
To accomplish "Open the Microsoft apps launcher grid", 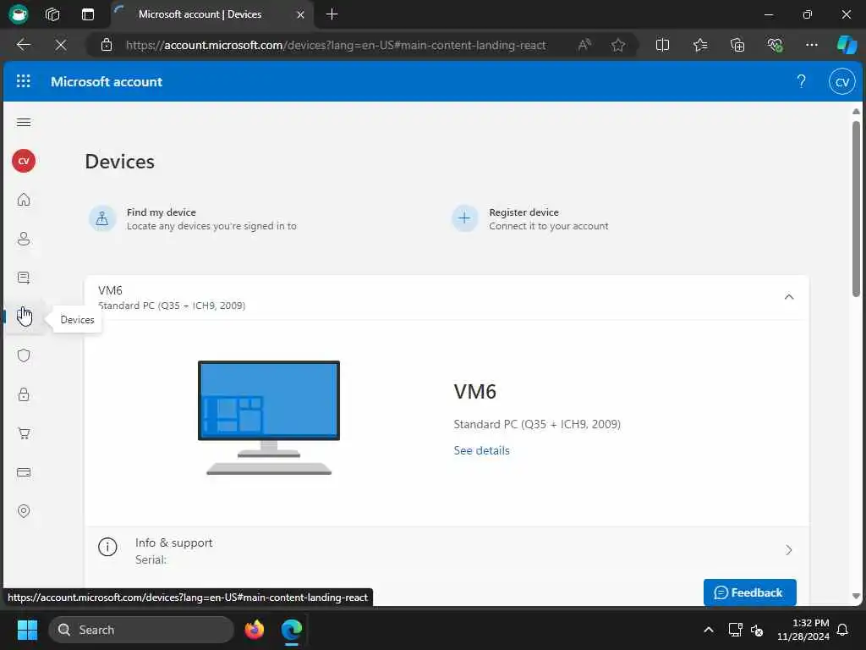I will point(23,81).
